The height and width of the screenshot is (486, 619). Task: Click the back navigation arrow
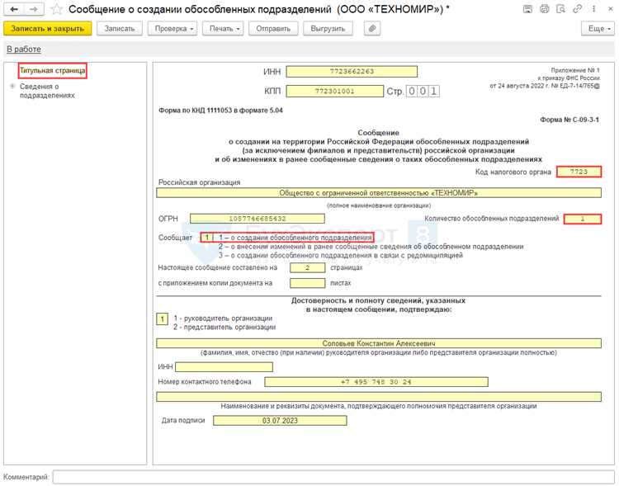pos(14,9)
